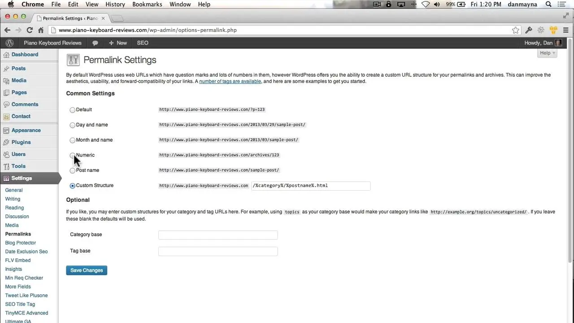The height and width of the screenshot is (323, 574).
Task: Open the Window menu in menu bar
Action: tap(179, 4)
